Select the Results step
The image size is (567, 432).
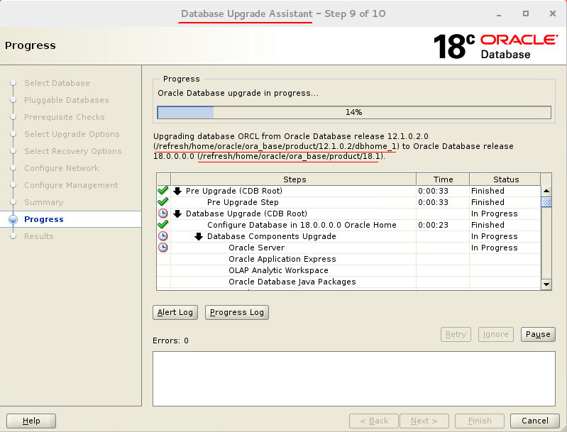tap(39, 236)
